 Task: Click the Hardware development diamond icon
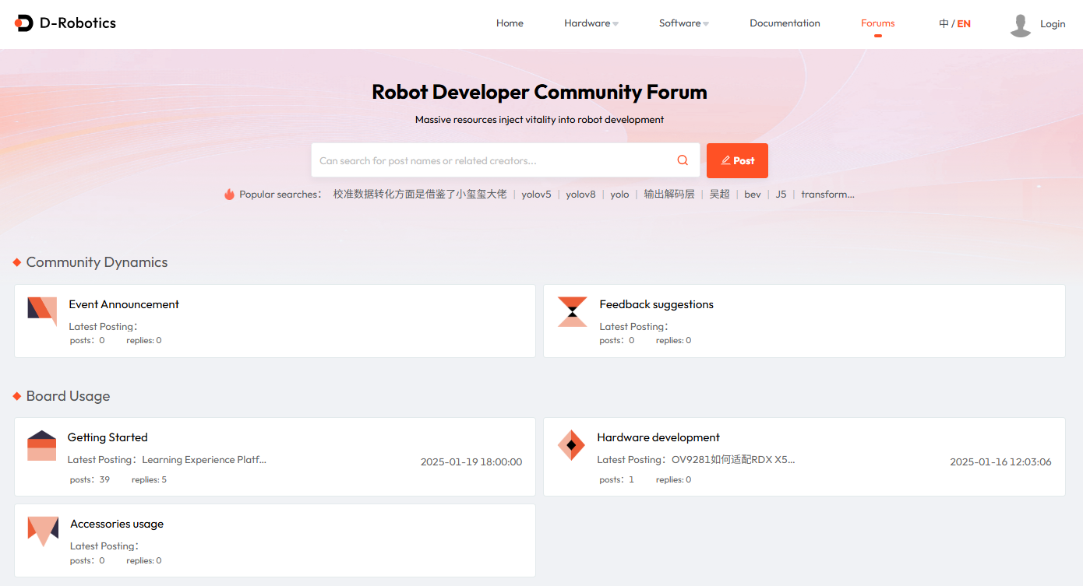tap(571, 445)
